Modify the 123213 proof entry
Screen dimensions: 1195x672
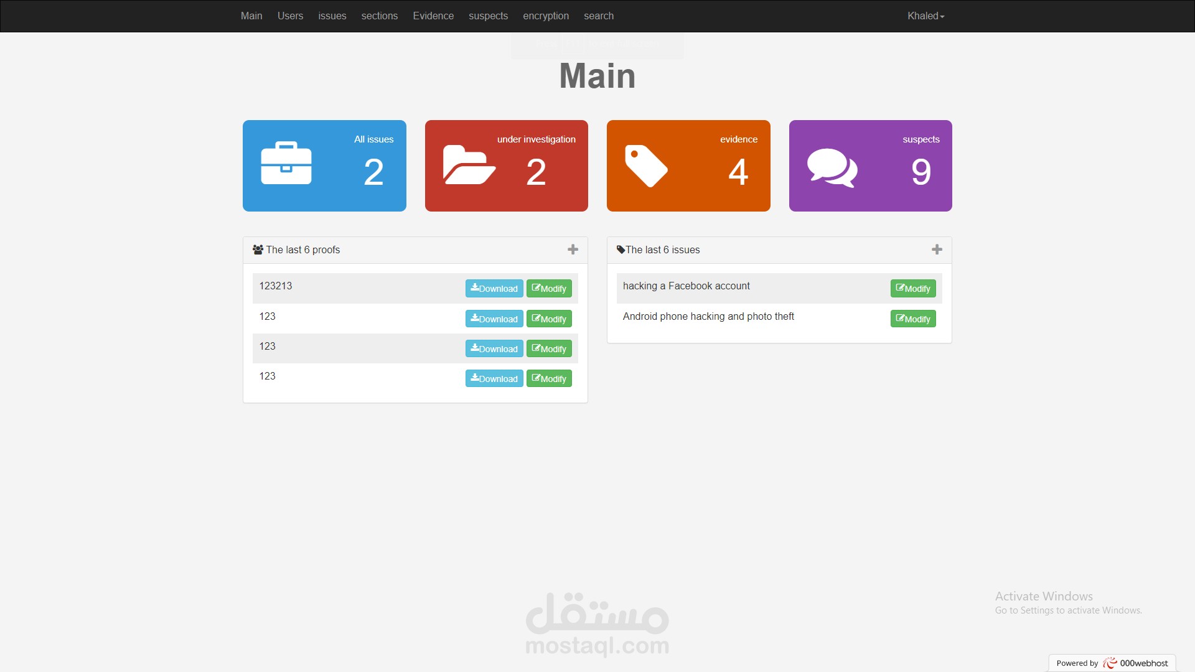(549, 288)
